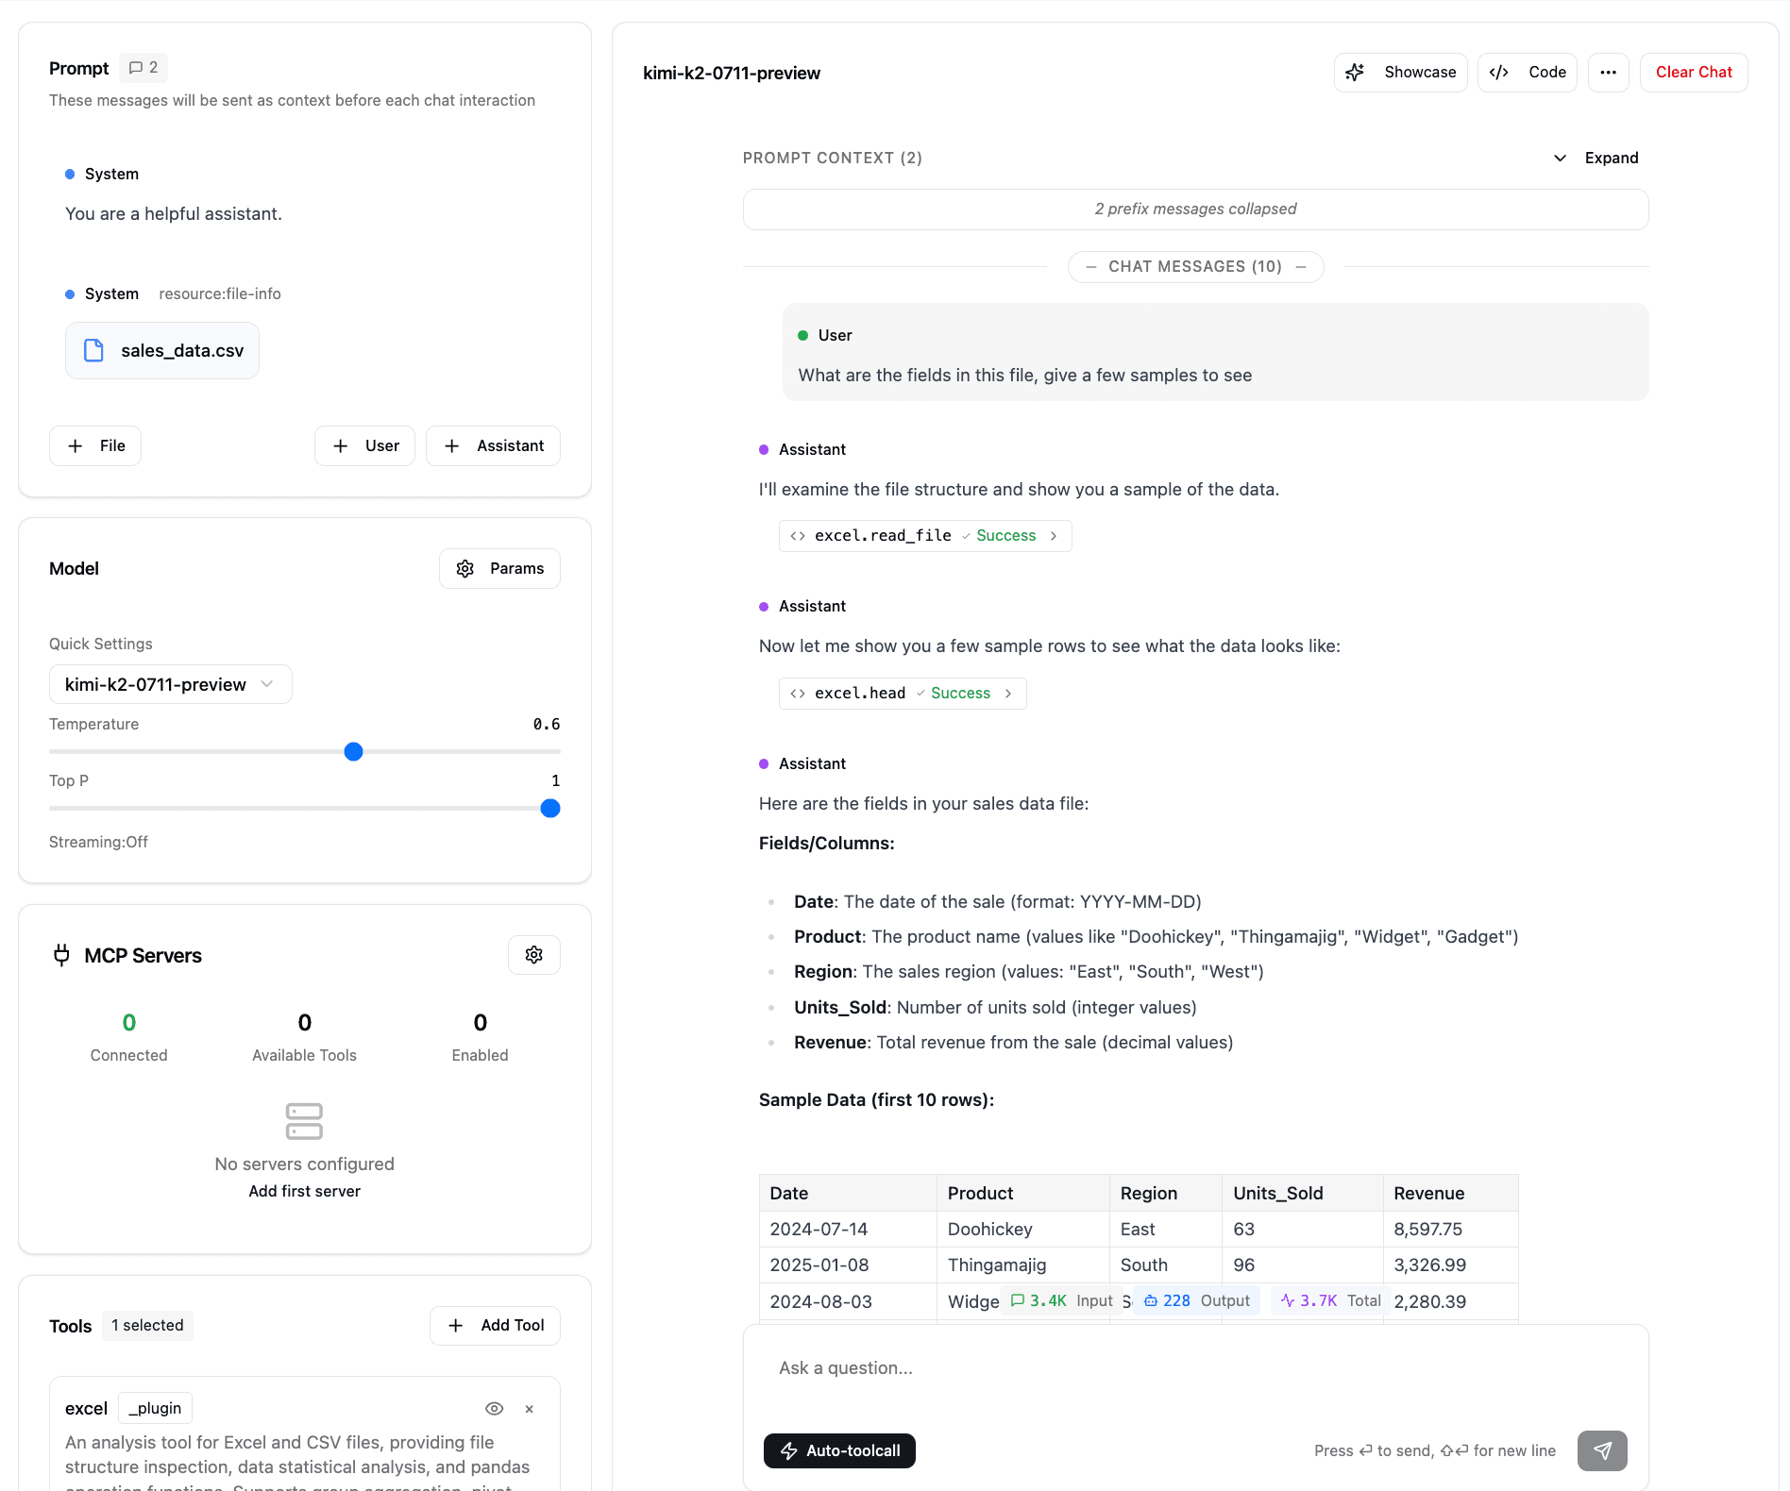Open the Code view button

pos(1527,73)
